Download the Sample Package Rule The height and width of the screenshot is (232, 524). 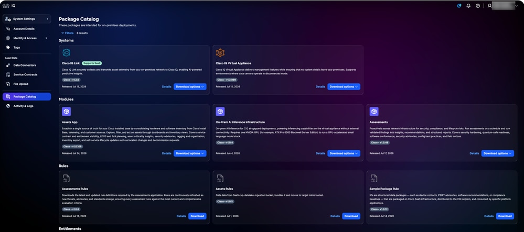click(505, 216)
